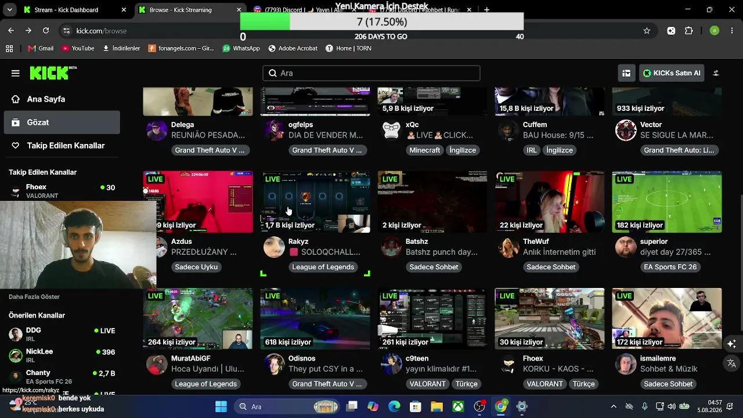The height and width of the screenshot is (418, 743).
Task: Open superior's channel avatar
Action: [626, 247]
